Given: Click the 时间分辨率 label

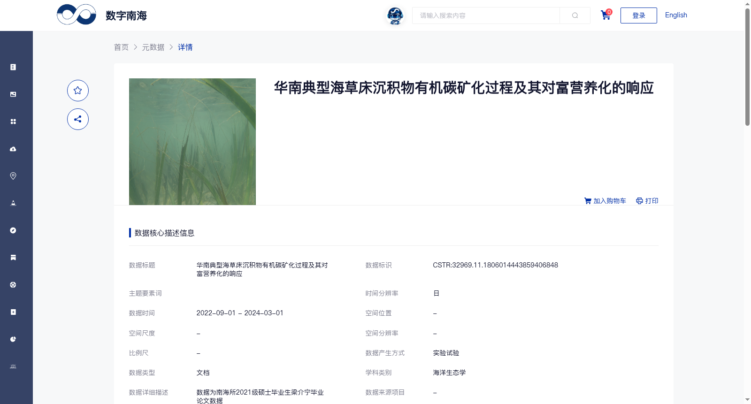Looking at the screenshot, I should click(382, 293).
